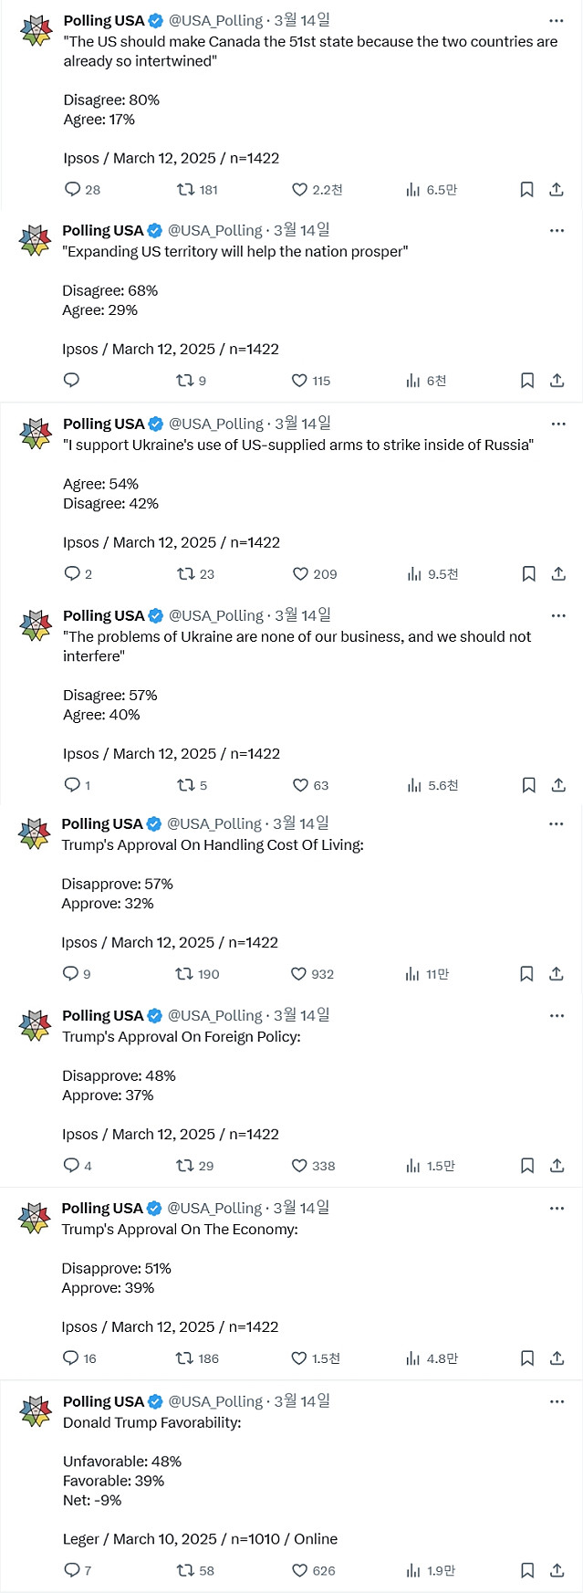View analytics of the Ukraine arms tweet
The image size is (583, 1593).
coord(413,574)
